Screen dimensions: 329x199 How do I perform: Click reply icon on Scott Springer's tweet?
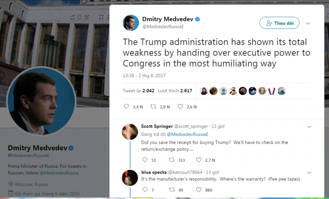pos(145,160)
